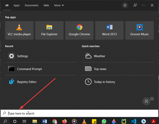Open the D user account menu
This screenshot has width=159, height=124.
(125, 5)
